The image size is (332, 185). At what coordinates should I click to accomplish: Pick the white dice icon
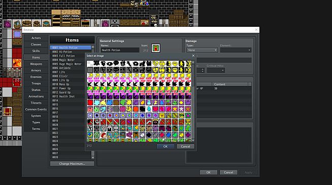(142, 135)
